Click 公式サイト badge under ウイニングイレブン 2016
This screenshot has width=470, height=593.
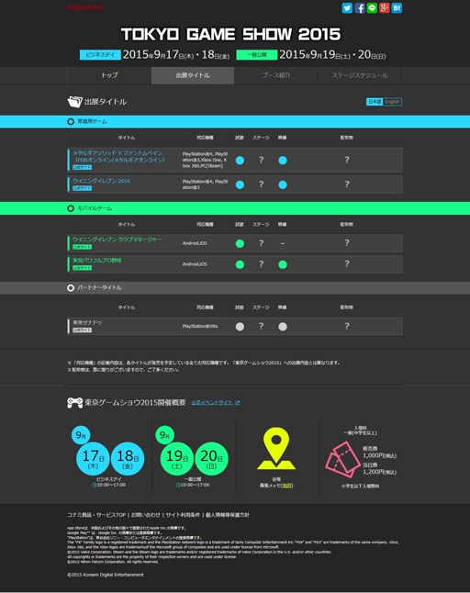click(82, 188)
